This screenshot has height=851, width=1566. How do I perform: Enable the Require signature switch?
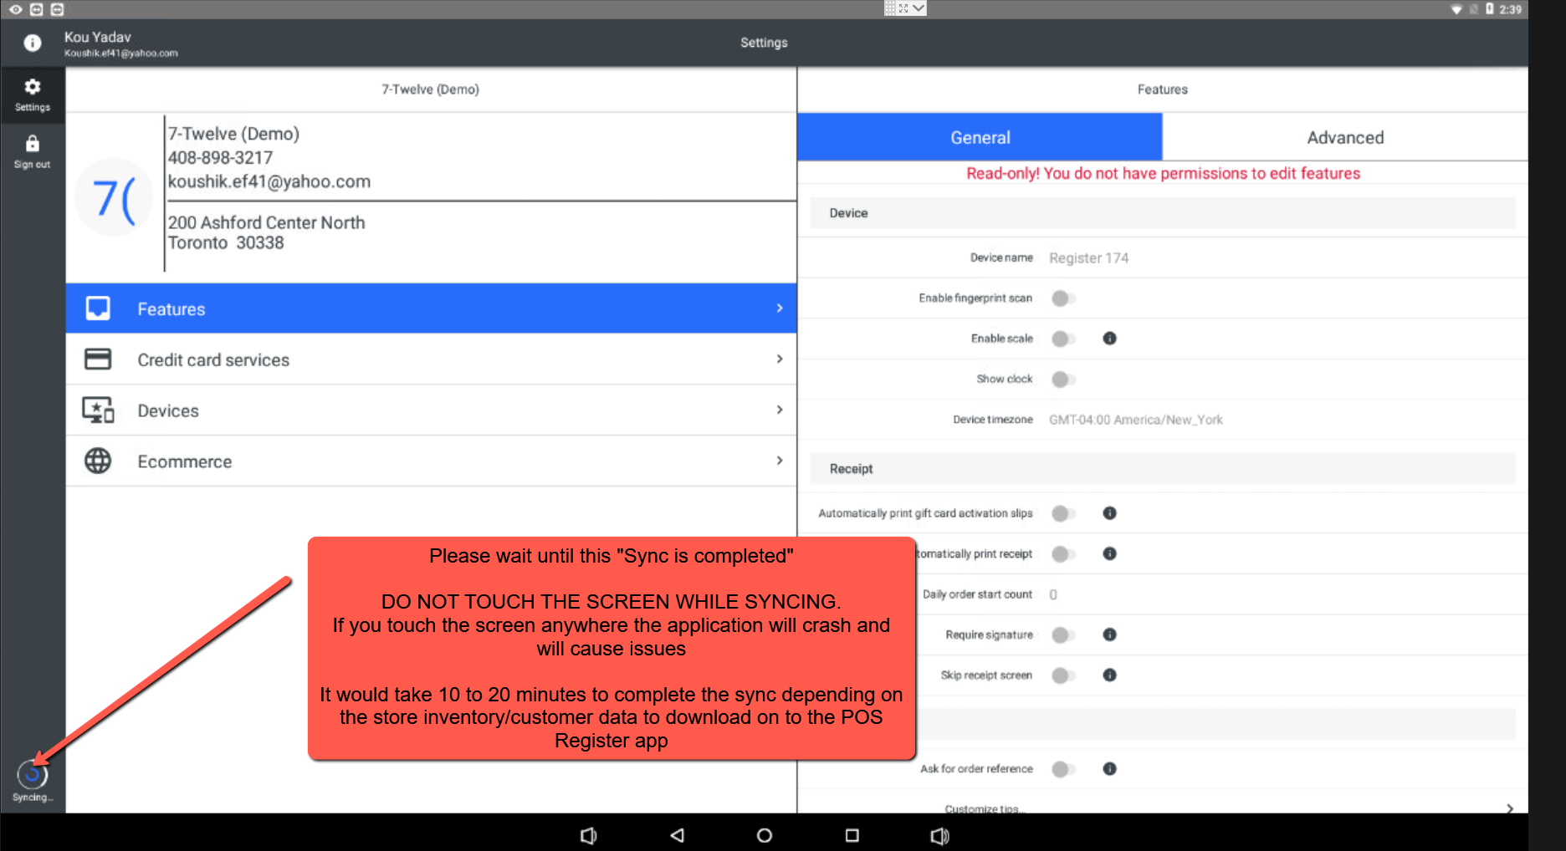pyautogui.click(x=1063, y=634)
